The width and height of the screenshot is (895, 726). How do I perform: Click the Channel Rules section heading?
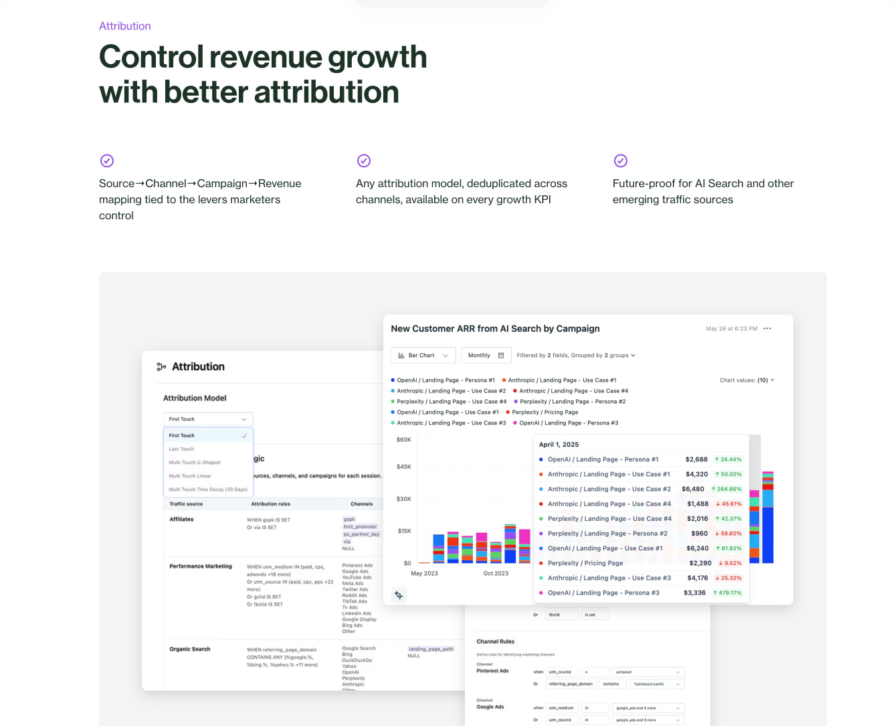click(x=496, y=641)
